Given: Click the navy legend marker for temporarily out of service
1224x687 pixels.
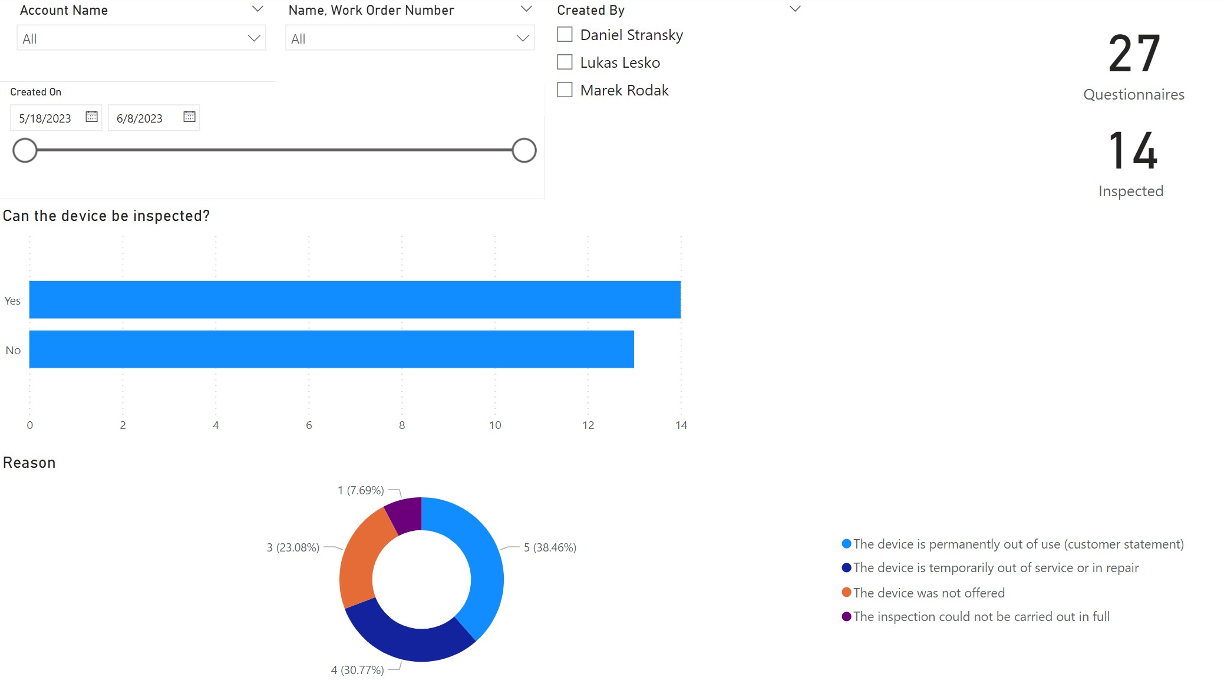Looking at the screenshot, I should click(846, 567).
